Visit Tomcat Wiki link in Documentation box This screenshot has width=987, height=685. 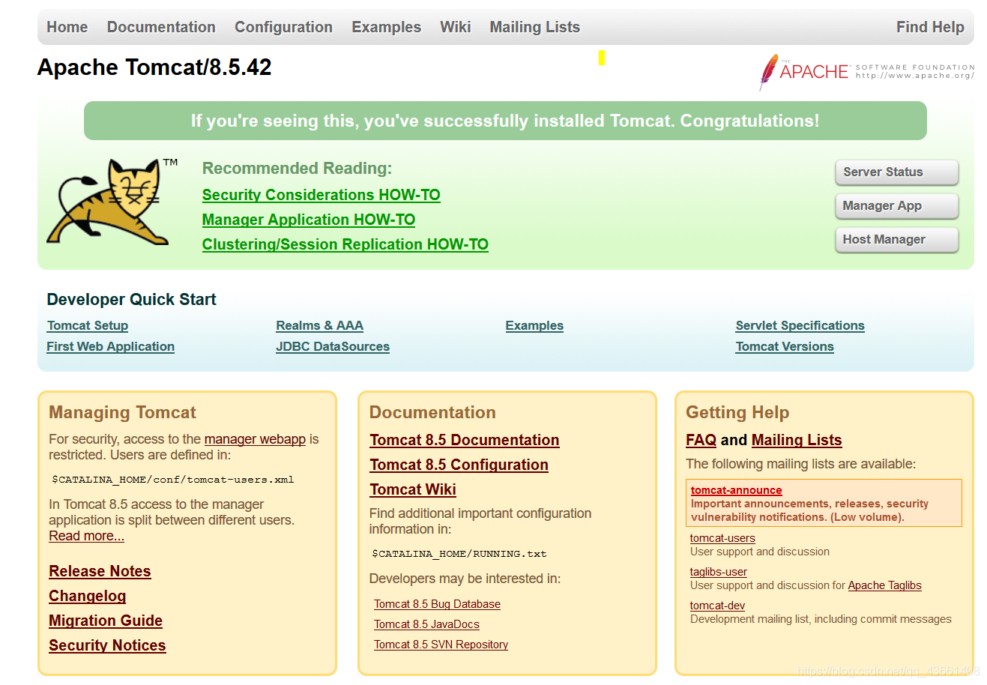tap(413, 489)
